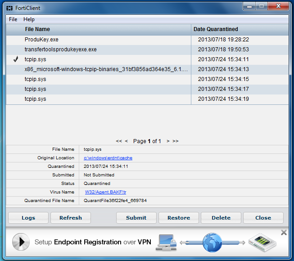
Task: Click the computer with lock icon
Action: click(x=166, y=242)
